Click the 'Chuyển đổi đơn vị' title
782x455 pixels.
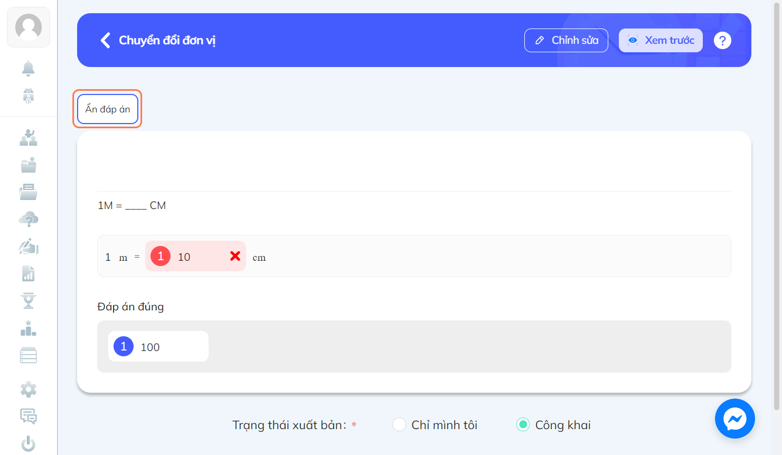point(167,40)
